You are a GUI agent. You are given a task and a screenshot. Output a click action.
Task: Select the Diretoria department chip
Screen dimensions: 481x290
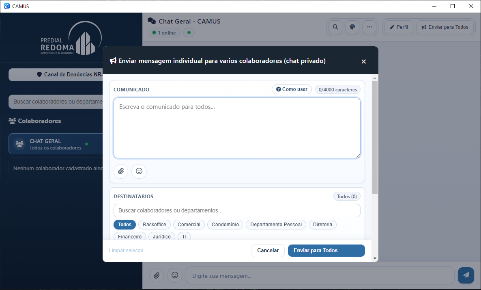point(322,225)
